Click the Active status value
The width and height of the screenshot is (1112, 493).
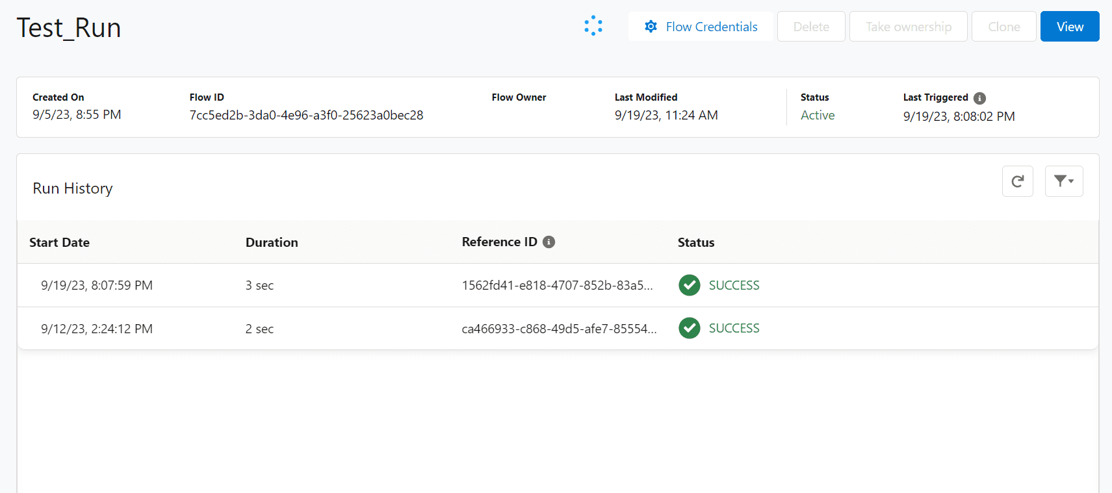click(818, 115)
